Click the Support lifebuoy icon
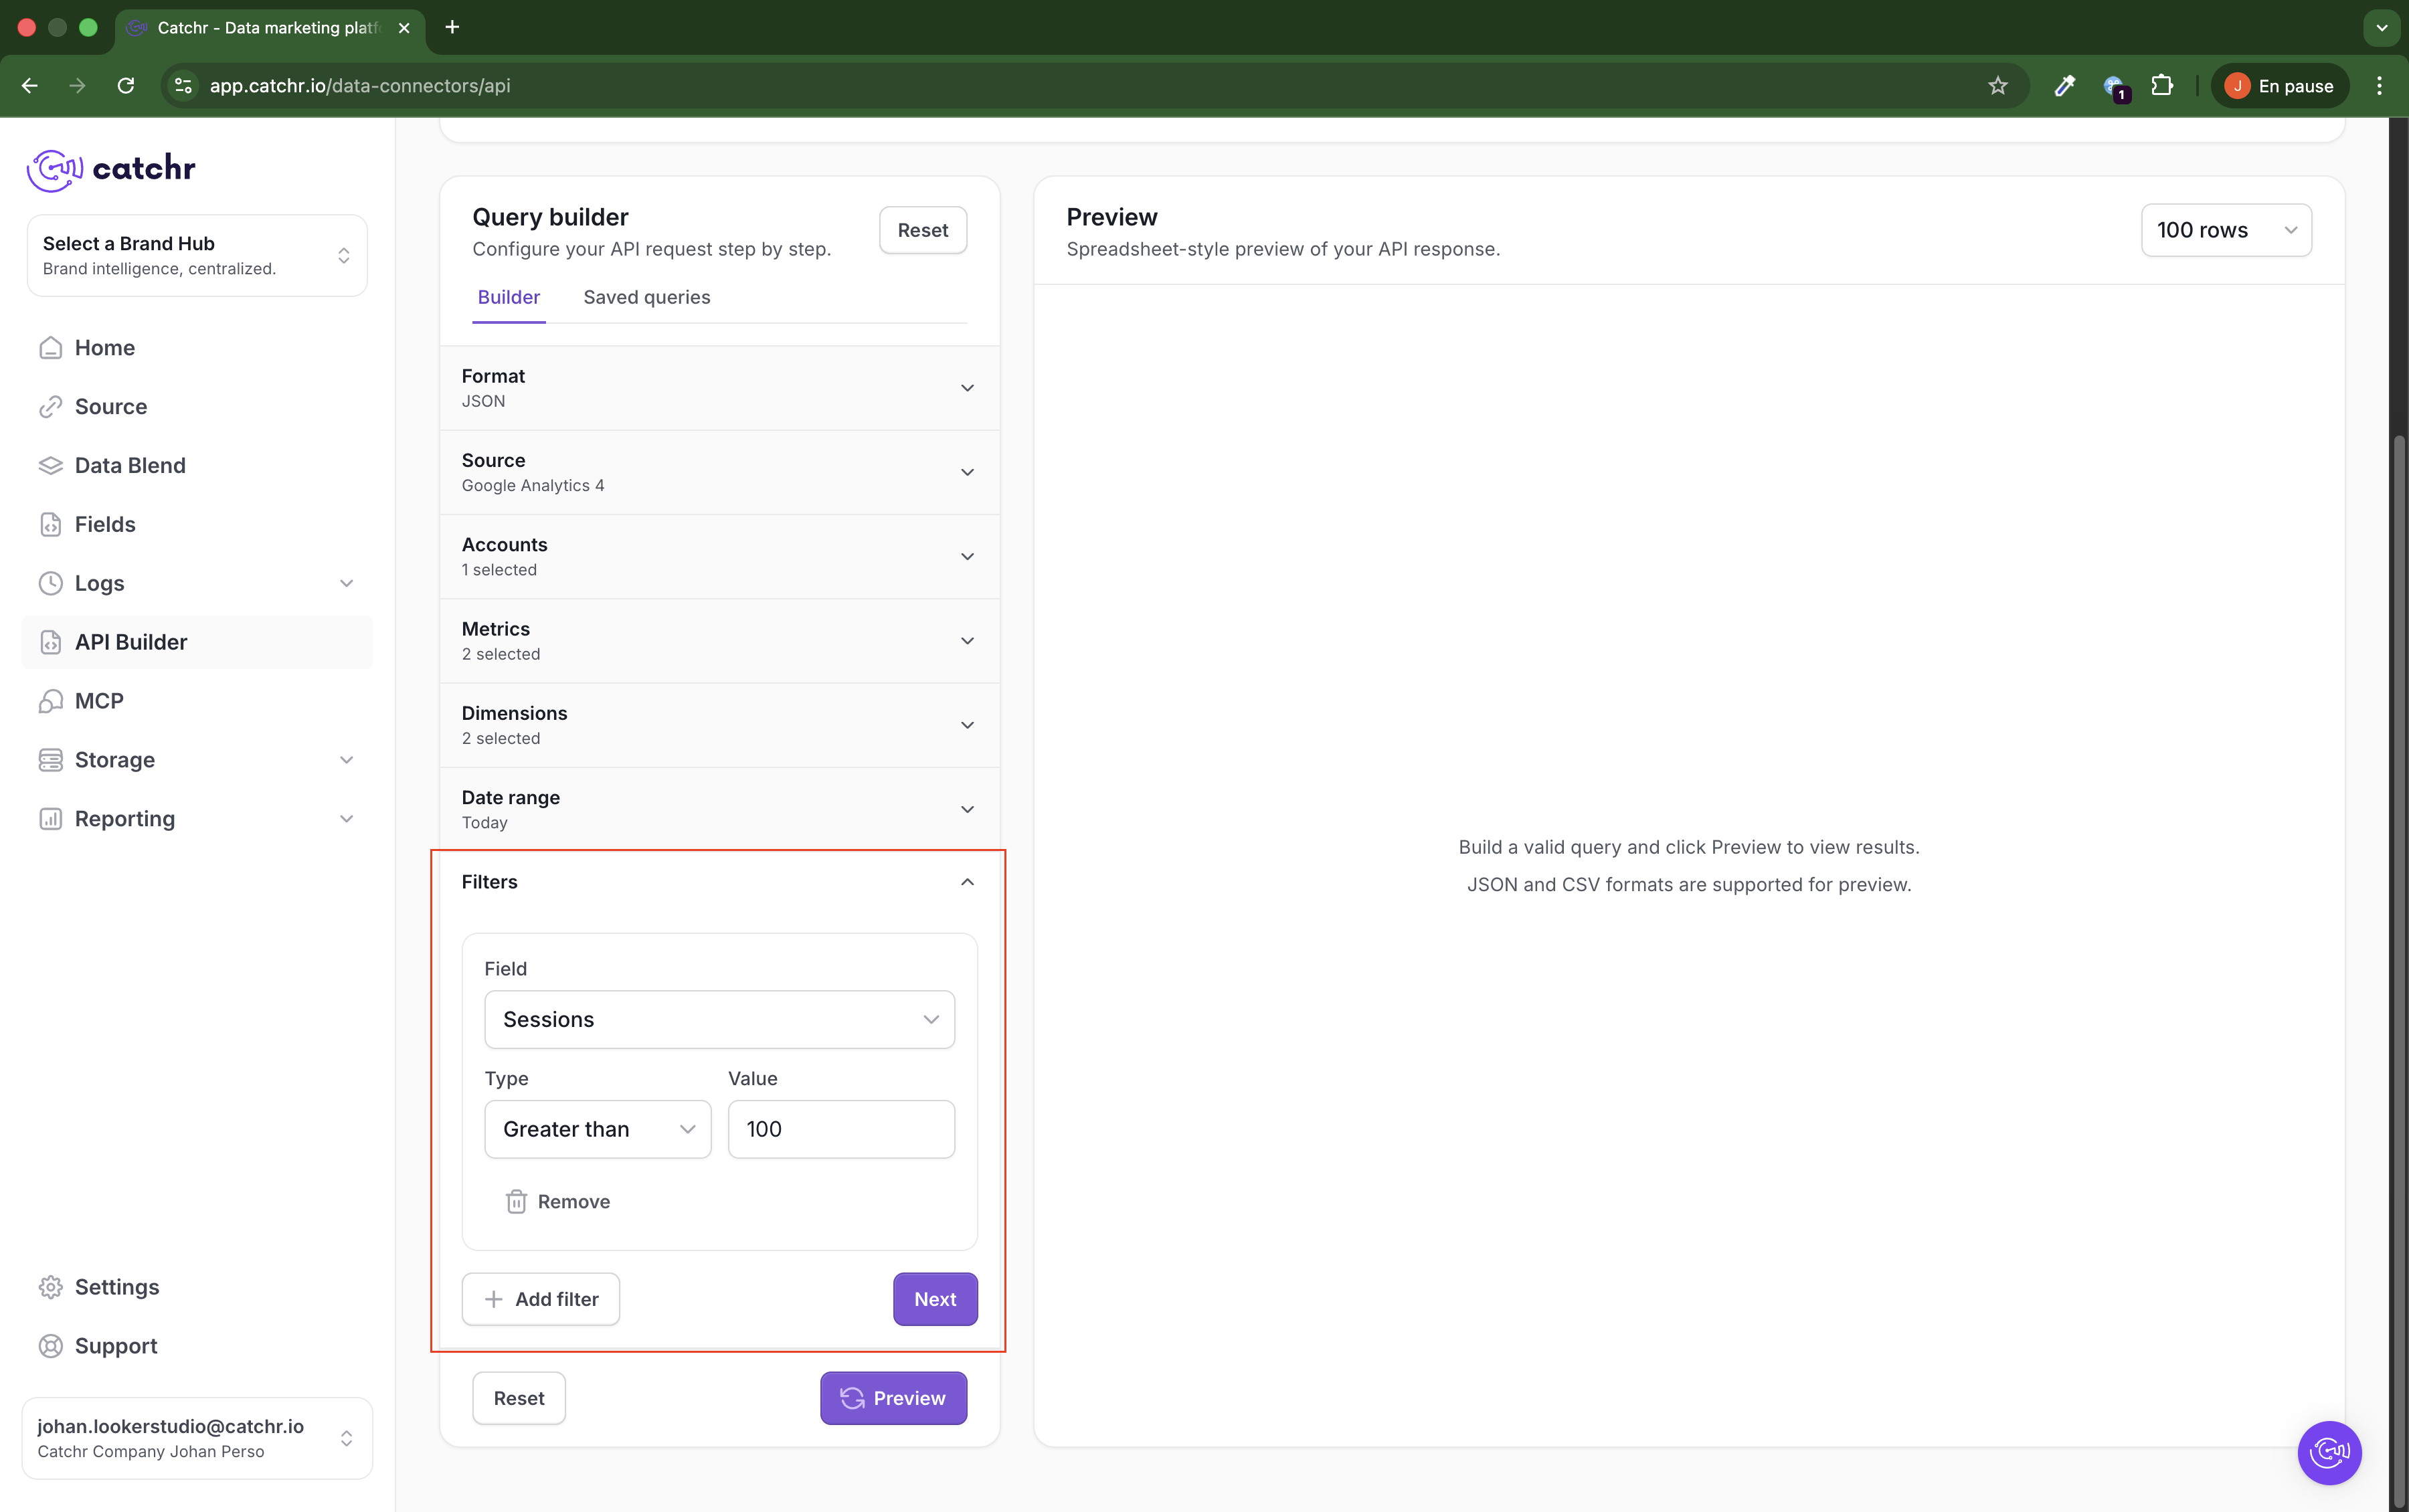Viewport: 2409px width, 1512px height. [50, 1346]
